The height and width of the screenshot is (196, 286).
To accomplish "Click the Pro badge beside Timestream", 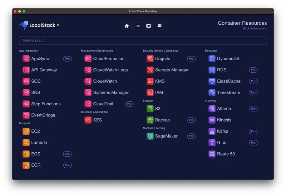I will point(253,93).
